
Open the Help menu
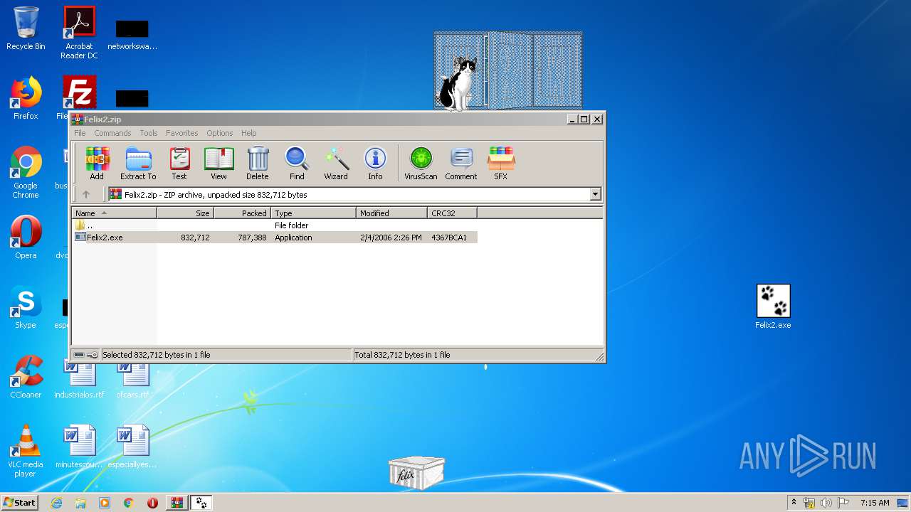248,133
